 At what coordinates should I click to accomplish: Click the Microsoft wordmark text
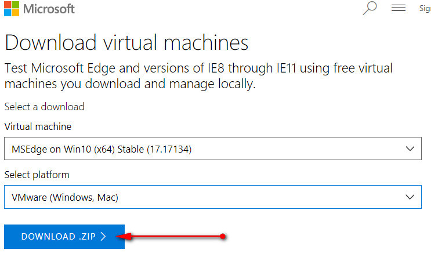48,9
